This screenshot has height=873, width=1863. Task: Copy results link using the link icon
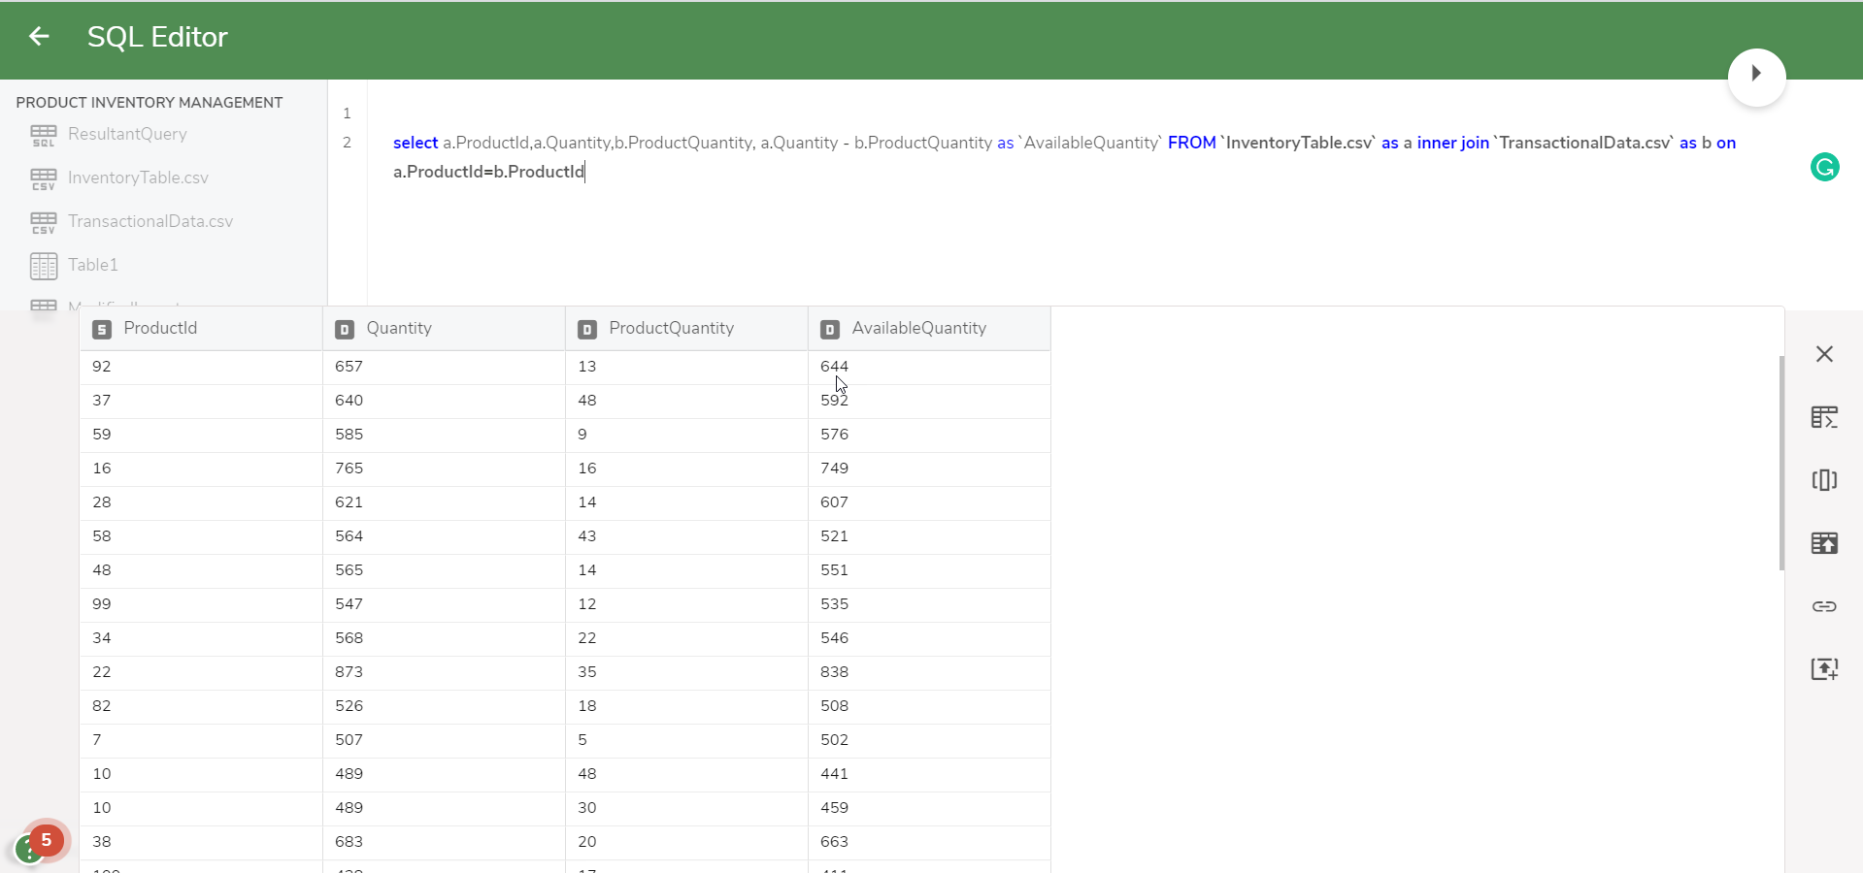click(x=1824, y=606)
